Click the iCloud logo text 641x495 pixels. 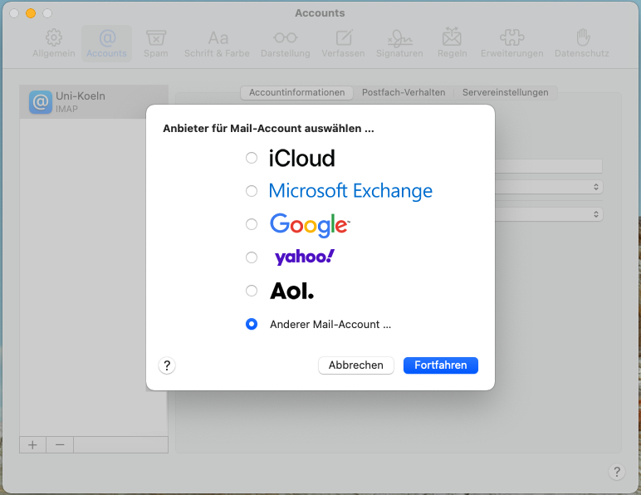(x=301, y=158)
